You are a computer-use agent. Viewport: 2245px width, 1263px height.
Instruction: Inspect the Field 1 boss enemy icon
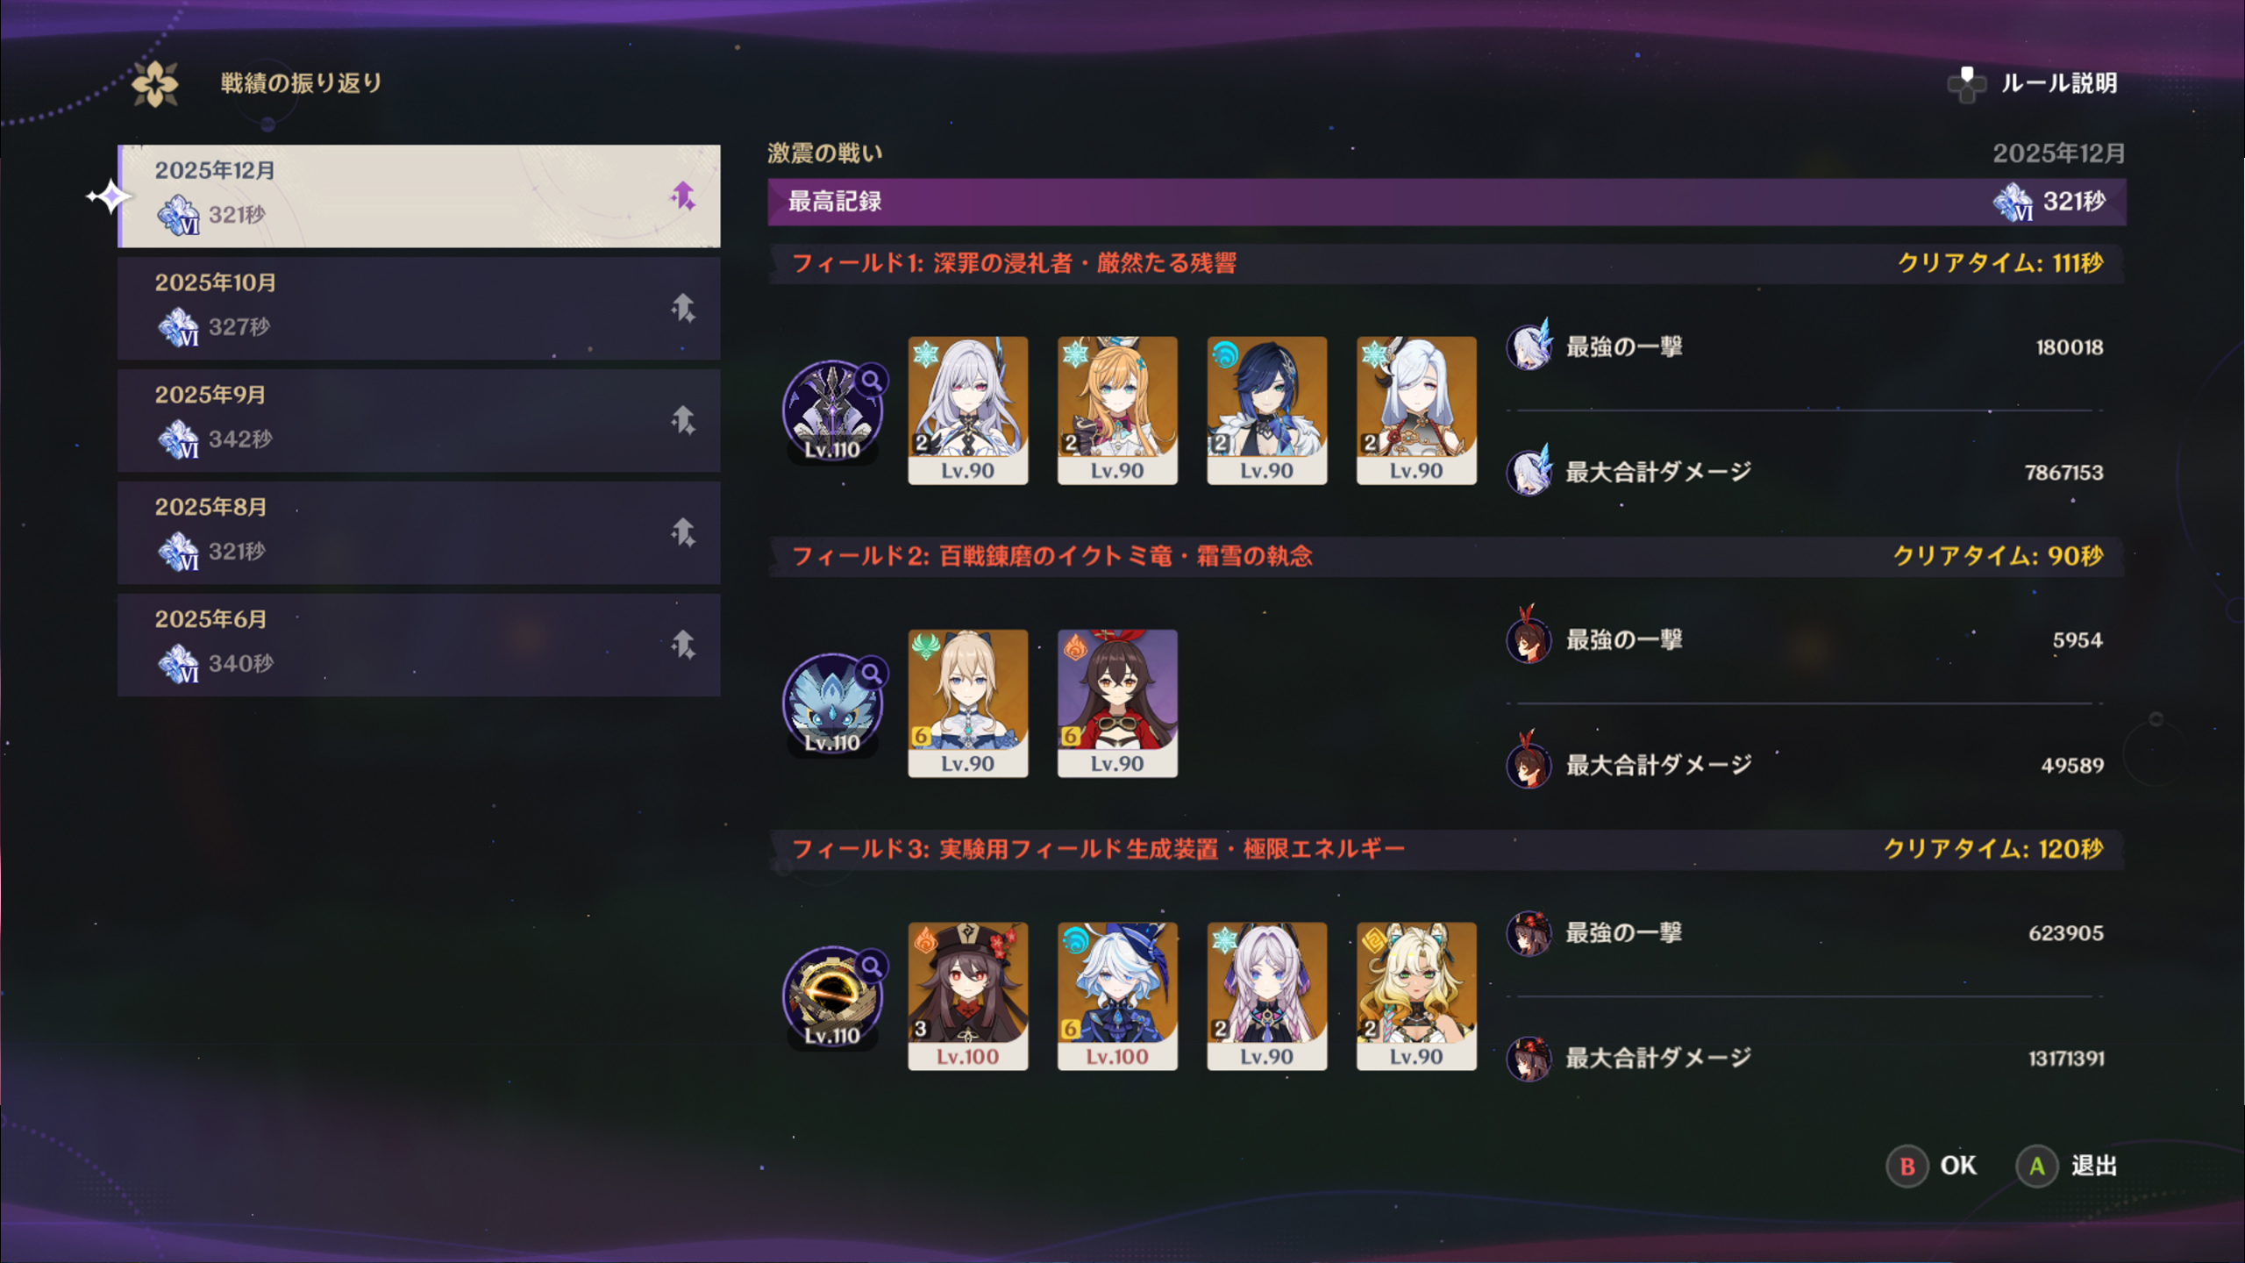point(832,410)
